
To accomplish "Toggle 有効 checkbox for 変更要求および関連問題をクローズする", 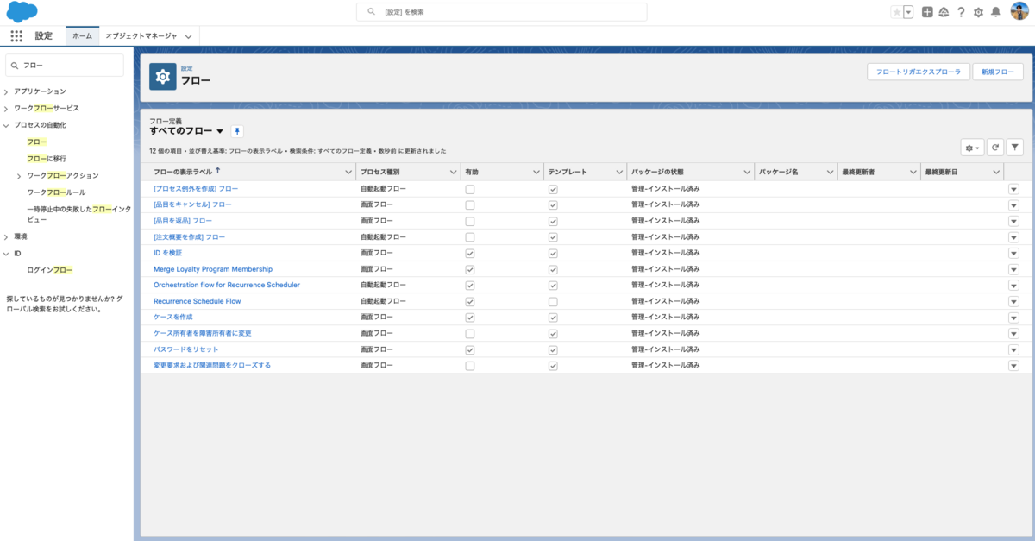I will tap(469, 366).
